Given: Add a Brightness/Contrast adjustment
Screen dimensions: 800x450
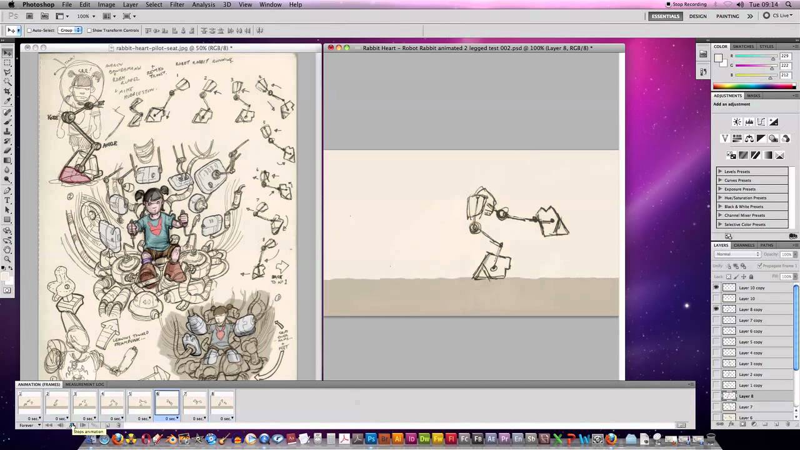Looking at the screenshot, I should pos(737,122).
